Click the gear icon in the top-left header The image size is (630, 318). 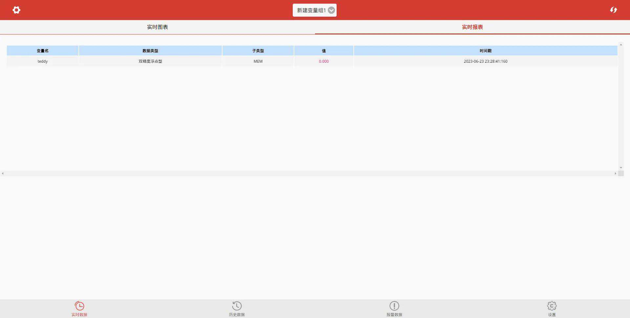(x=16, y=10)
